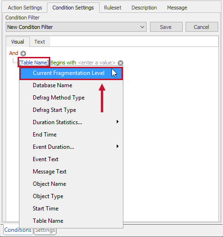Switch to the Text editor tab
Image resolution: width=223 pixels, height=237 pixels.
pyautogui.click(x=40, y=42)
